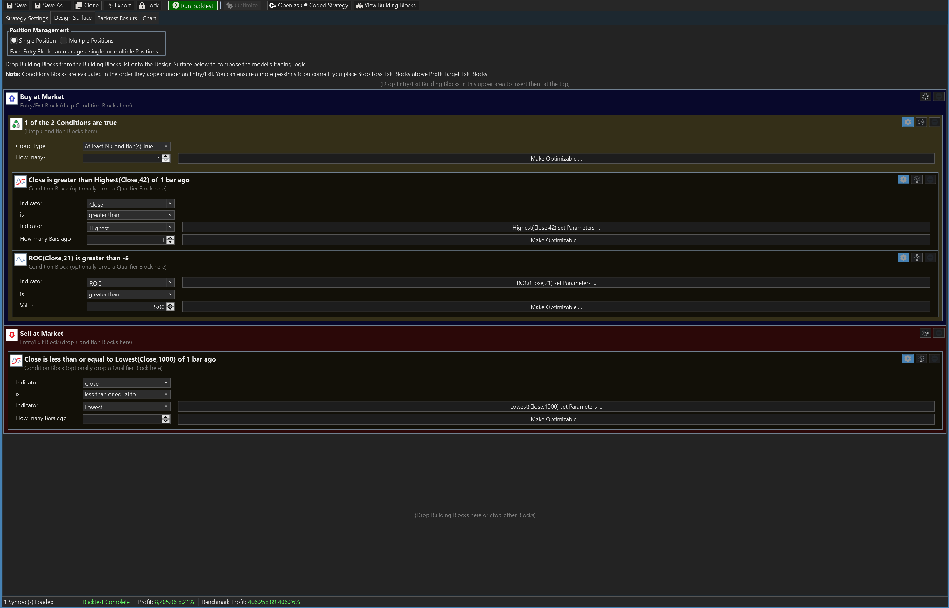The height and width of the screenshot is (608, 949).
Task: Click the Save icon in toolbar
Action: coord(10,5)
